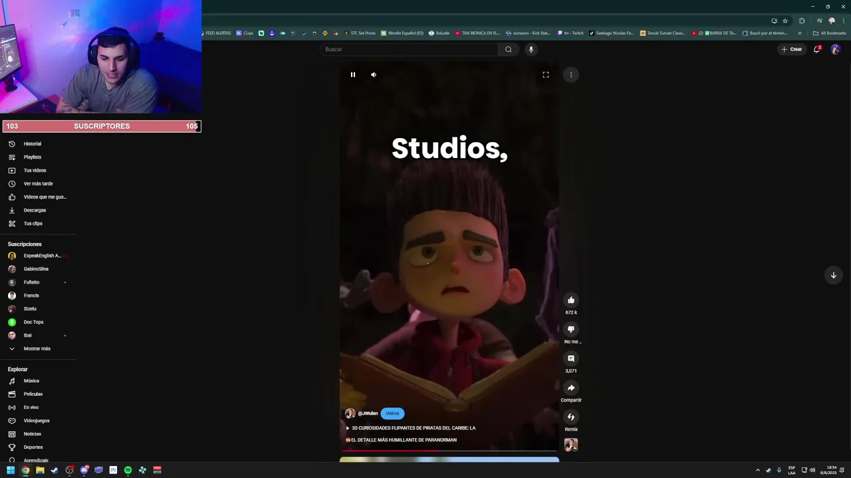Open Wordle Español (ES) bookmark
Screen dimensions: 851x478
[x=402, y=33]
